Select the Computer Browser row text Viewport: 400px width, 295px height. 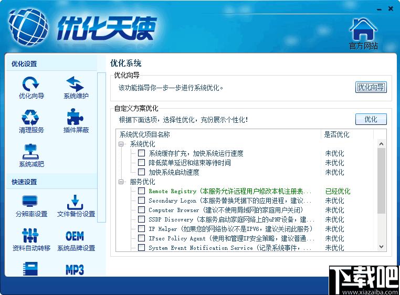pyautogui.click(x=226, y=210)
